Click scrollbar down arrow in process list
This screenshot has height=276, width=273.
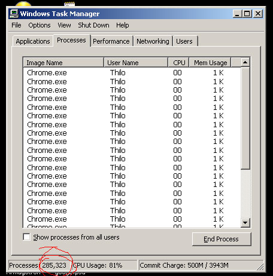click(x=245, y=223)
